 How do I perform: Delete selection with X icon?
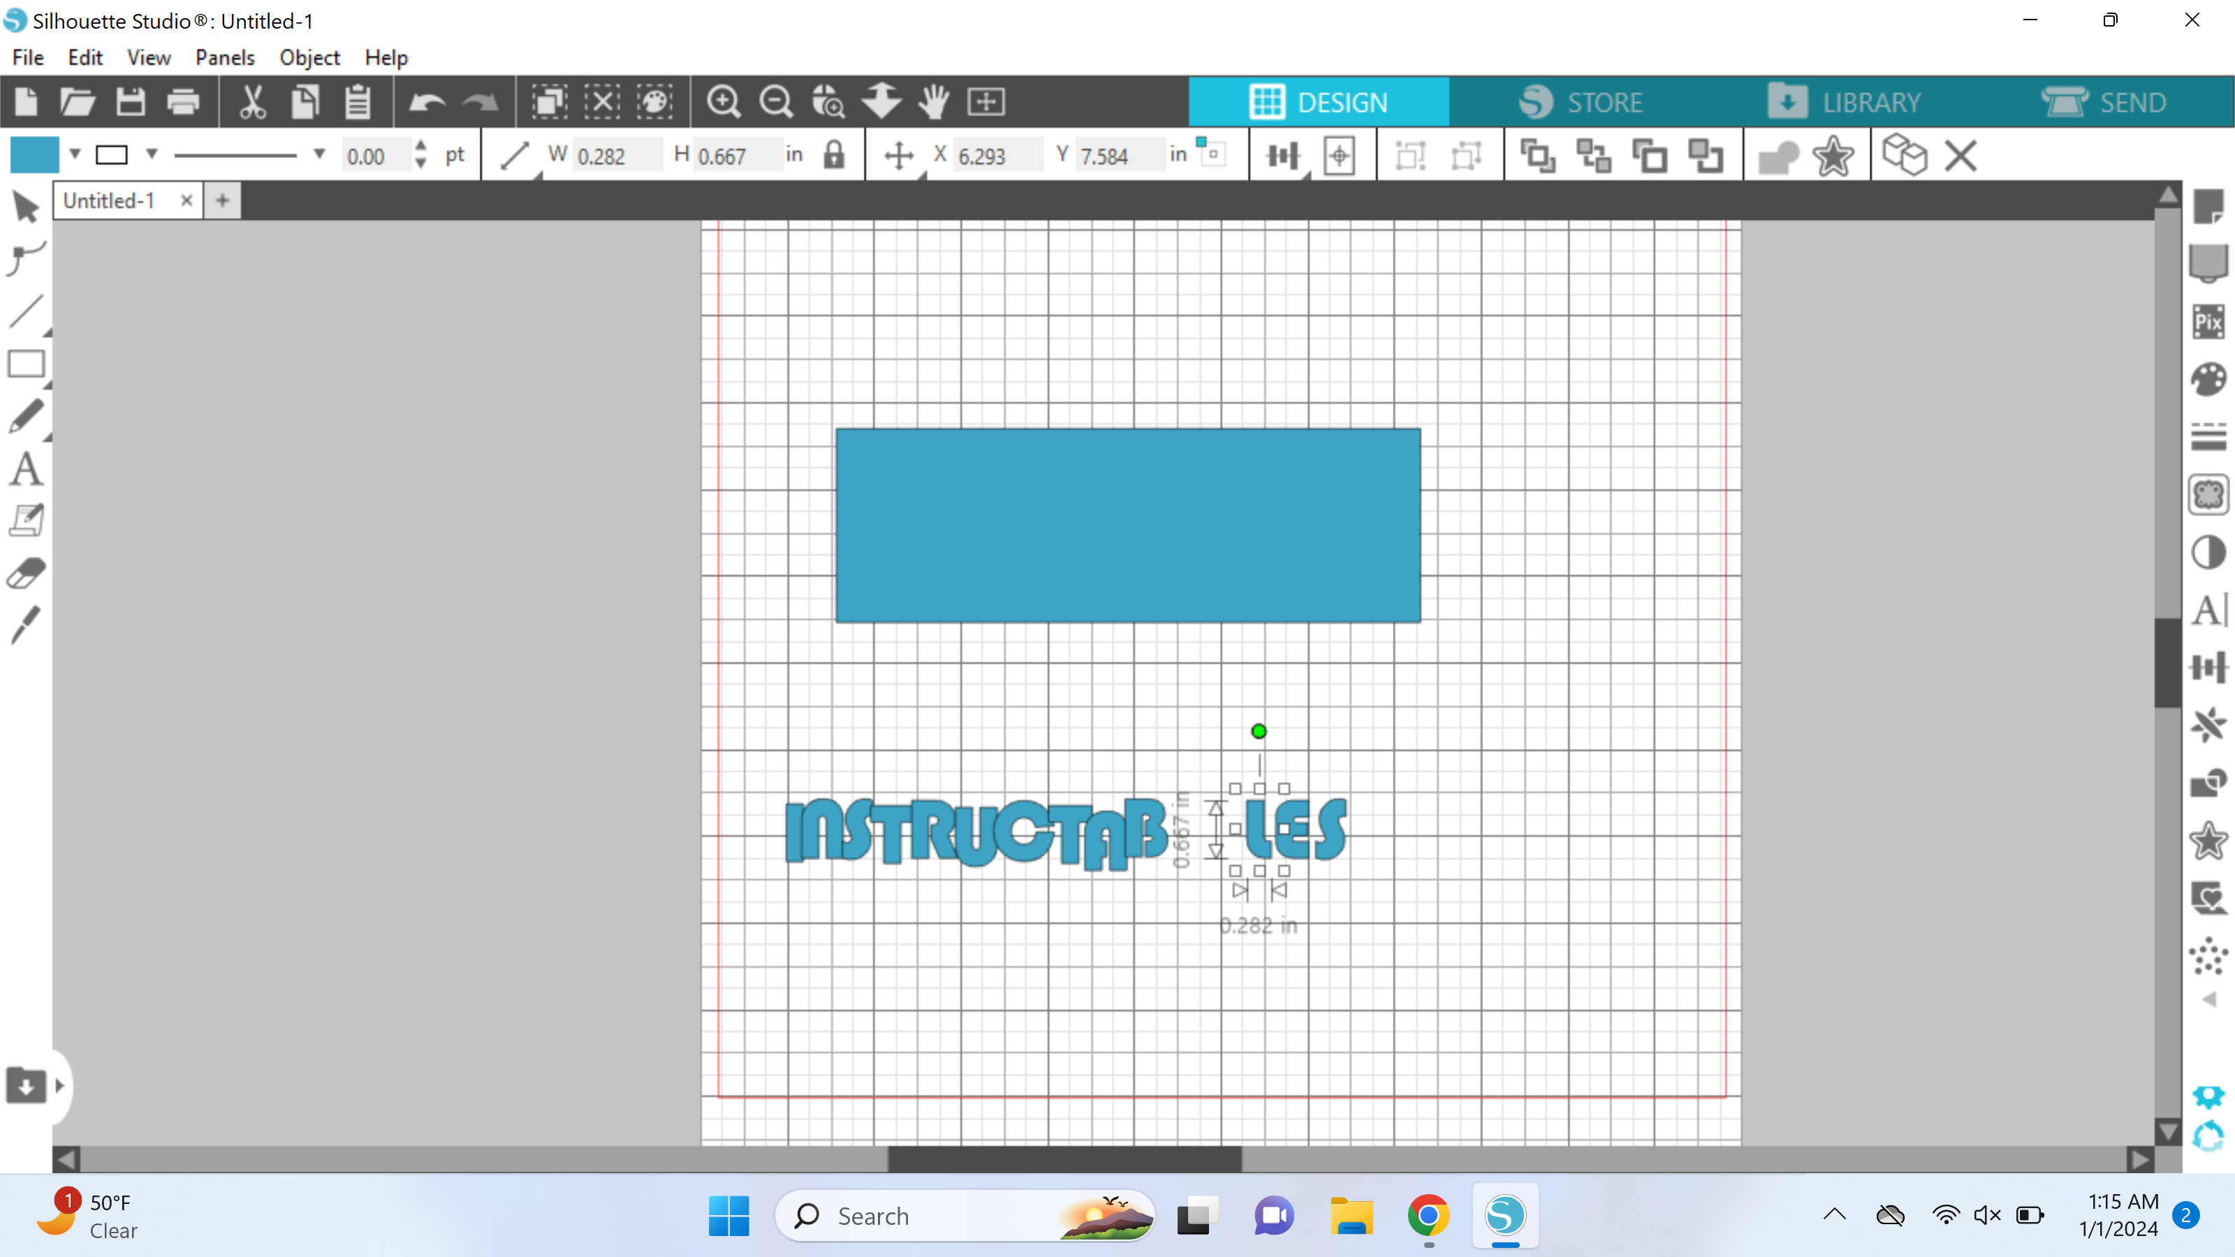click(x=1960, y=156)
